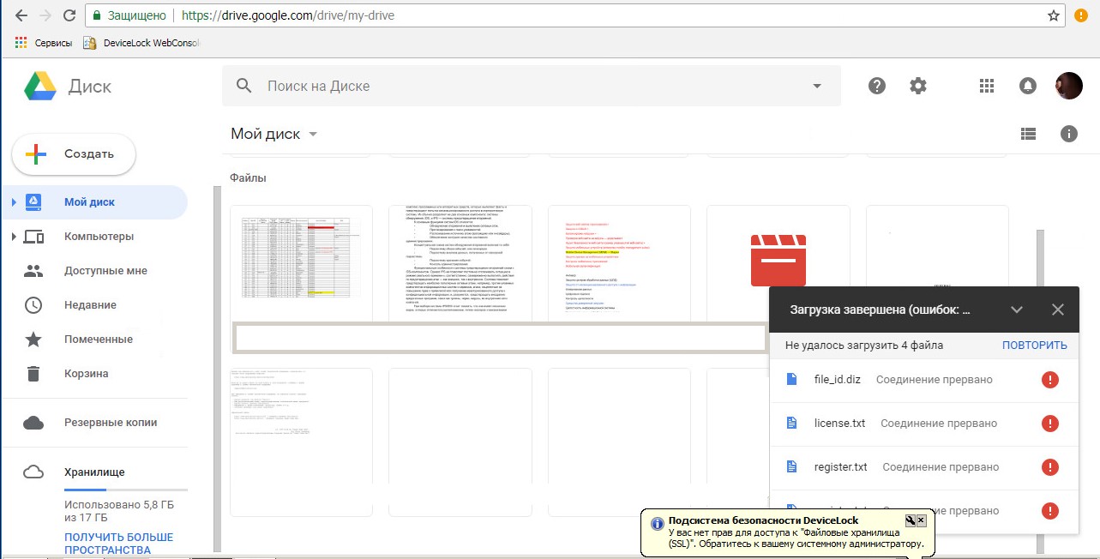Go back in browser history

(21, 15)
